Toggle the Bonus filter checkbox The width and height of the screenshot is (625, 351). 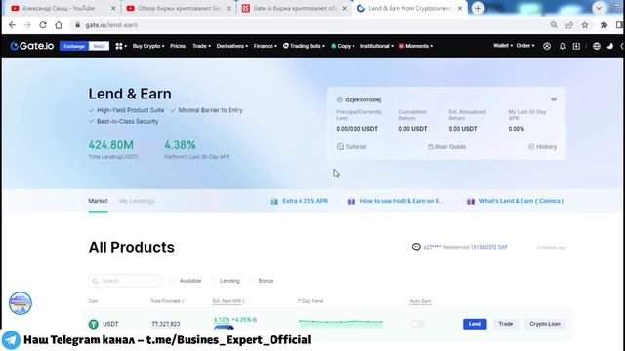click(252, 281)
